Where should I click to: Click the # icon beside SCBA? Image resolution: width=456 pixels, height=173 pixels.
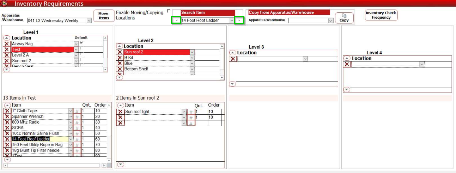point(77,128)
